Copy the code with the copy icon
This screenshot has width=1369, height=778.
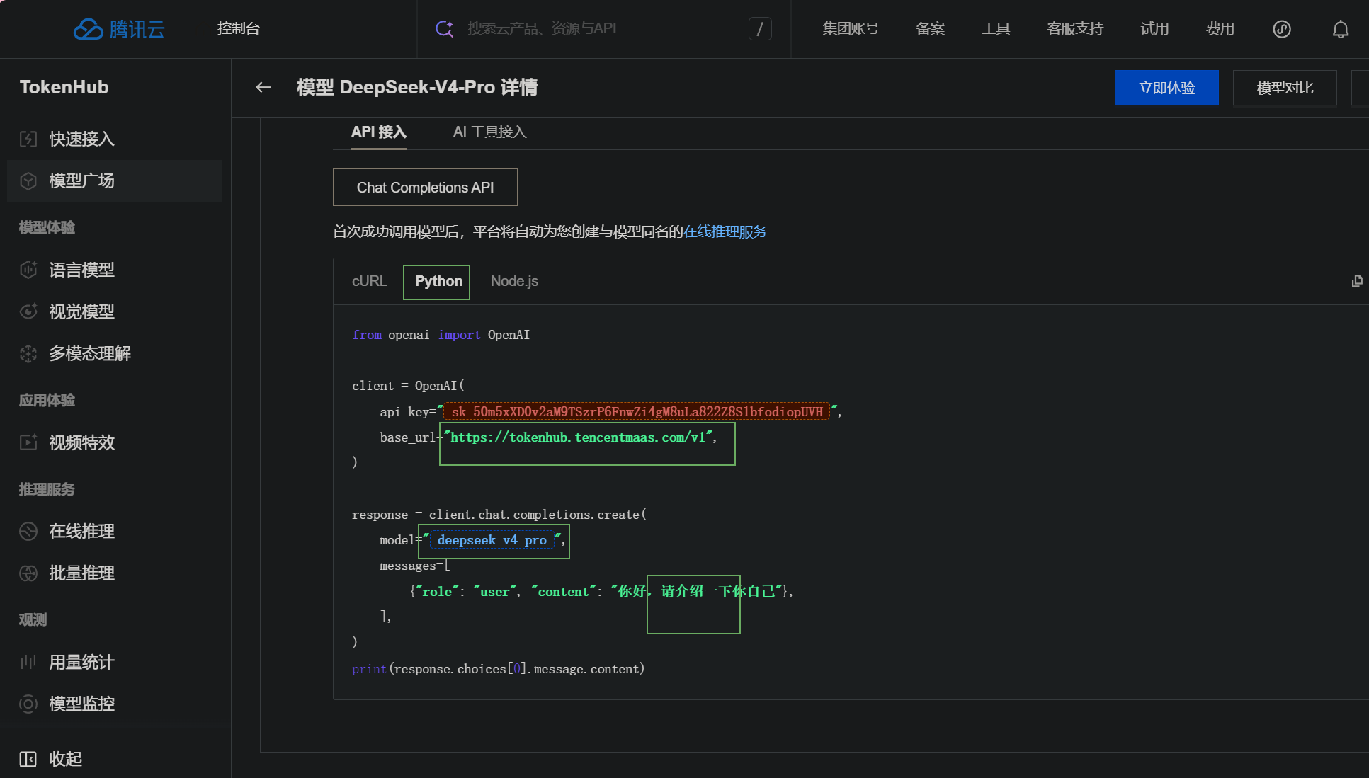(x=1356, y=282)
